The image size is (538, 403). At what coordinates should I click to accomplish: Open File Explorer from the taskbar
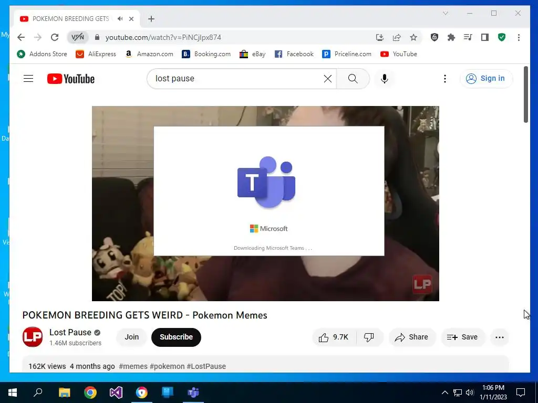pyautogui.click(x=64, y=393)
